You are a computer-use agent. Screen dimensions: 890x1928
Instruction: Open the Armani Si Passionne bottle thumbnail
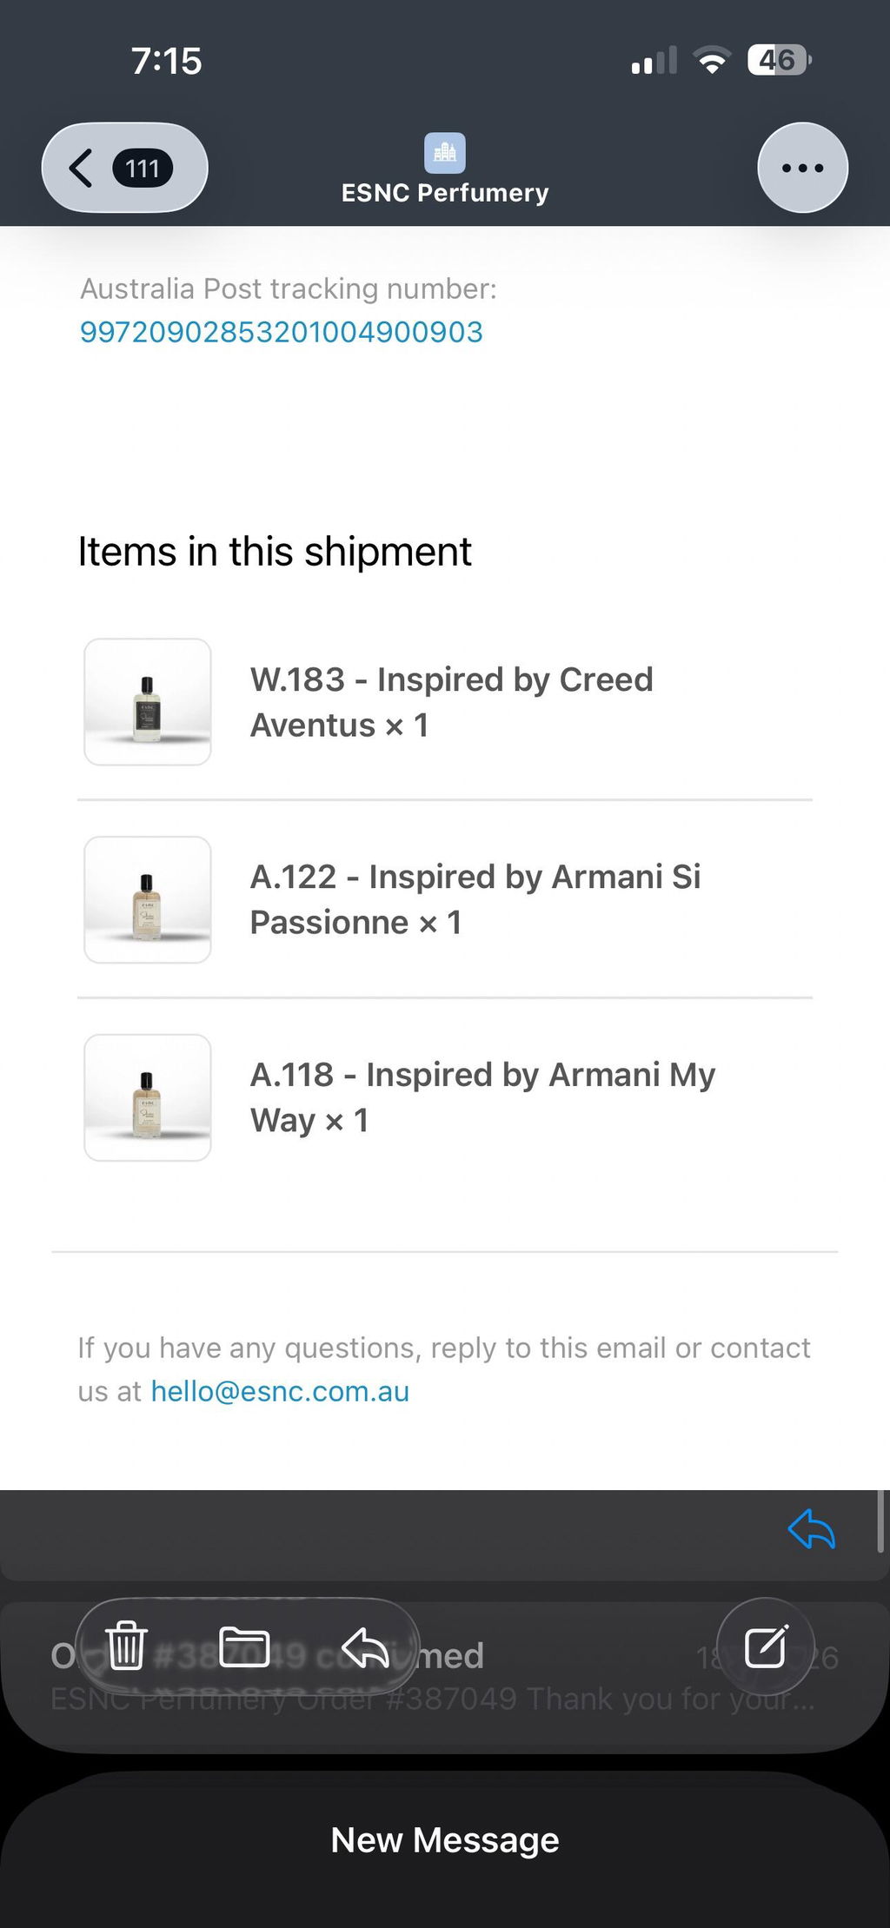pyautogui.click(x=148, y=899)
